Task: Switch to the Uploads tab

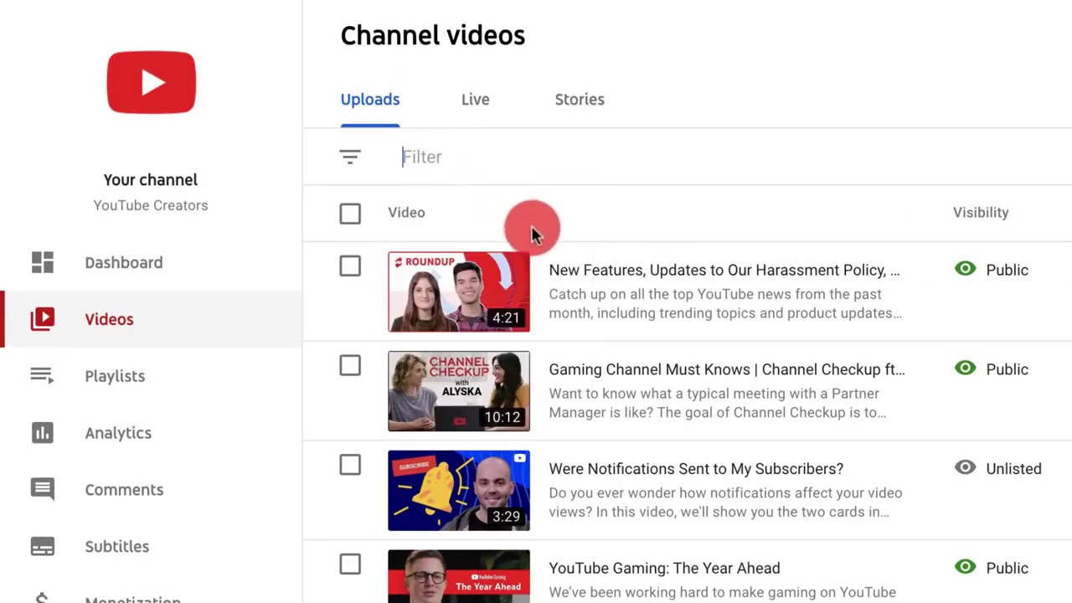Action: [370, 100]
